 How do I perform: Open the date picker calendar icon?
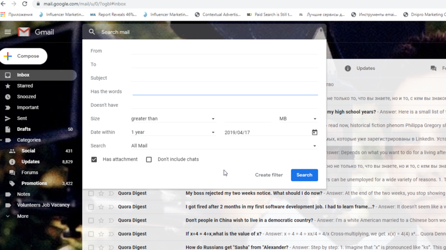(314, 132)
